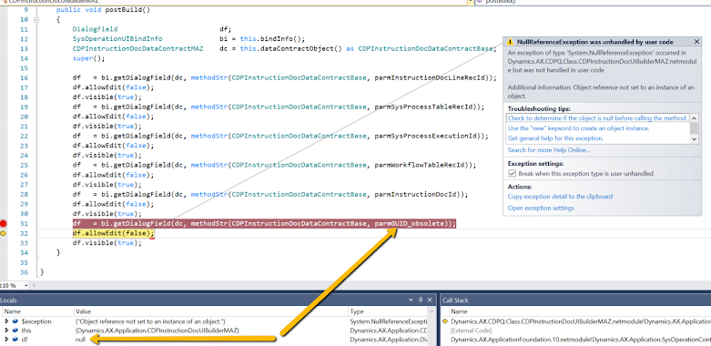Screen dimensions: 711x346
Task: Click the yellow current-statement arrow on line 32
Action: 4,233
